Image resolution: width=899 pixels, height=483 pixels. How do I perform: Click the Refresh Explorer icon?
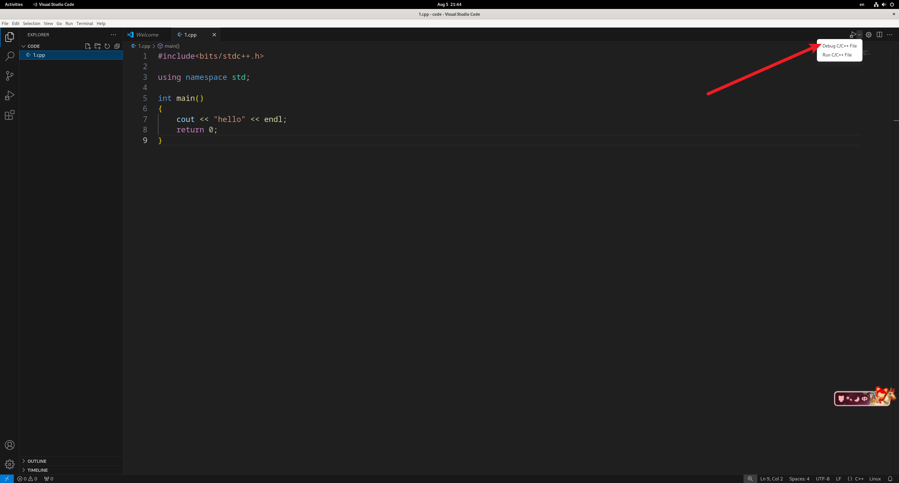[x=107, y=46]
